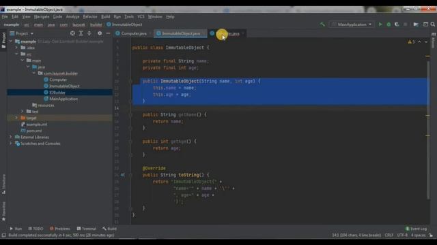Click Select Opened File target icon
The height and width of the screenshot is (245, 437).
(x=72, y=33)
